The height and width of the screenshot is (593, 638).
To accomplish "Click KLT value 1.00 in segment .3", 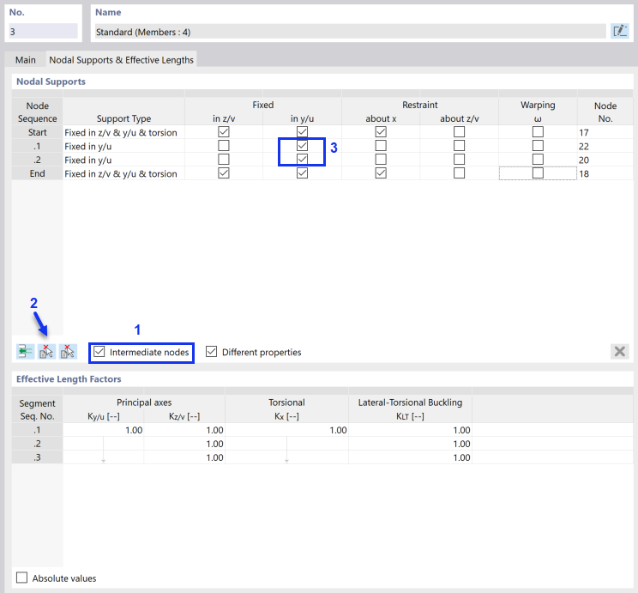I will point(411,457).
